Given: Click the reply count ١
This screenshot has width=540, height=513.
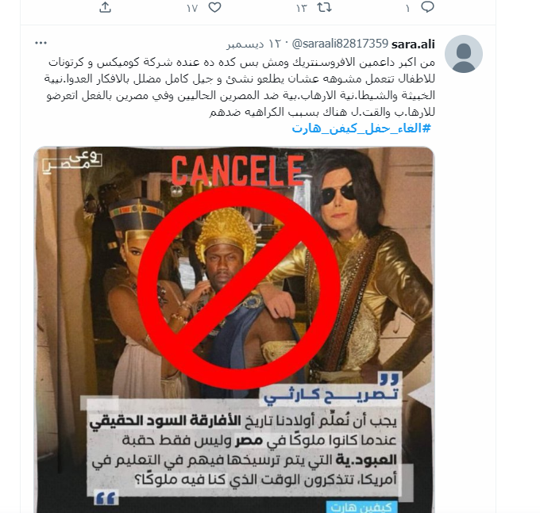Looking at the screenshot, I should click(407, 9).
